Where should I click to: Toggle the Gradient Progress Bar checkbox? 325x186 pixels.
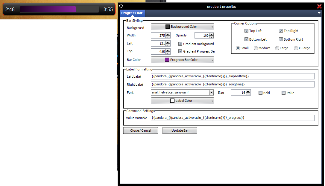pyautogui.click(x=180, y=51)
